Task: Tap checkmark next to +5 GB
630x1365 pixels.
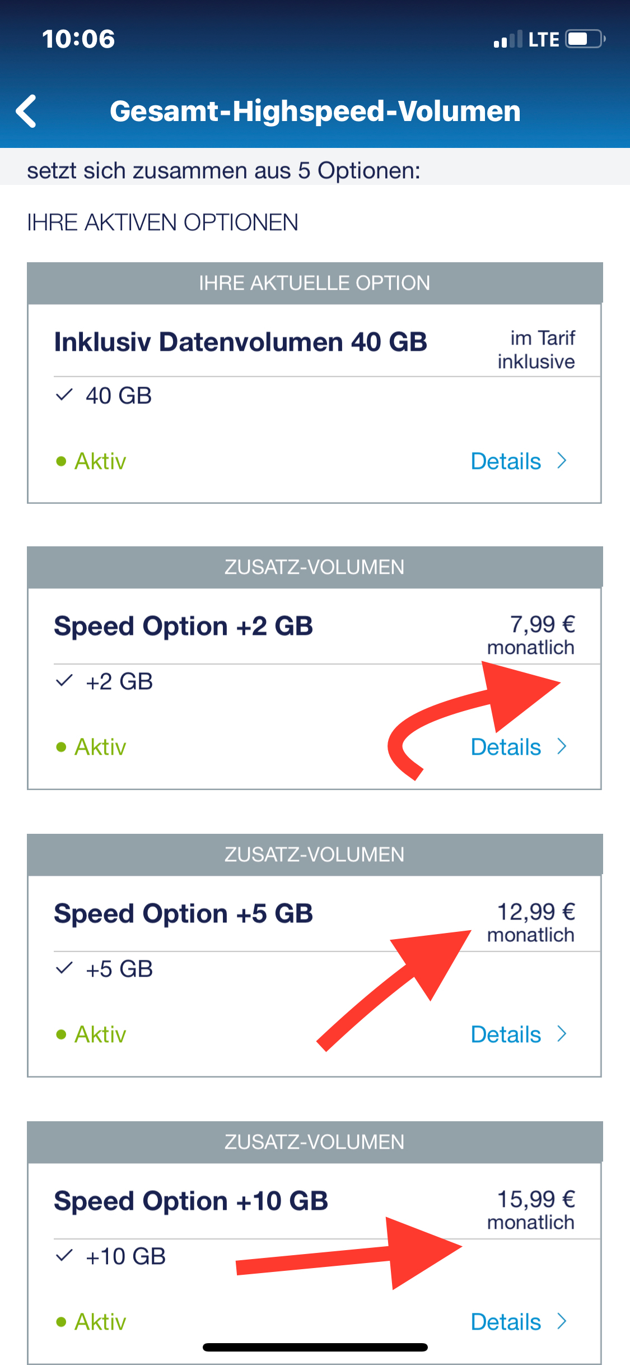Action: click(64, 968)
